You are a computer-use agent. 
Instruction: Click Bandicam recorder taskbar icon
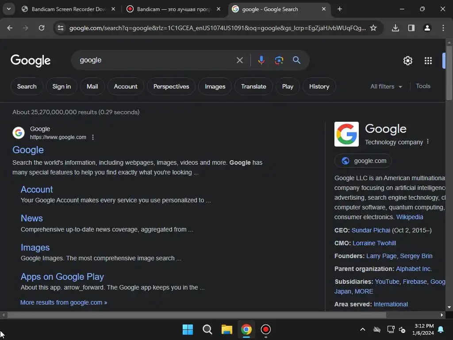pos(266,329)
